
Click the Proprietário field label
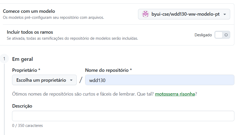(26, 70)
